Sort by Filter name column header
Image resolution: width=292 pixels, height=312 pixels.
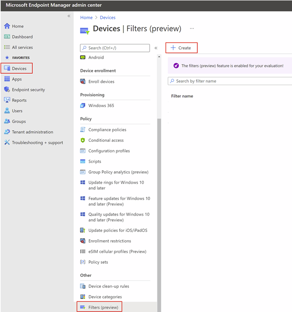pyautogui.click(x=182, y=96)
